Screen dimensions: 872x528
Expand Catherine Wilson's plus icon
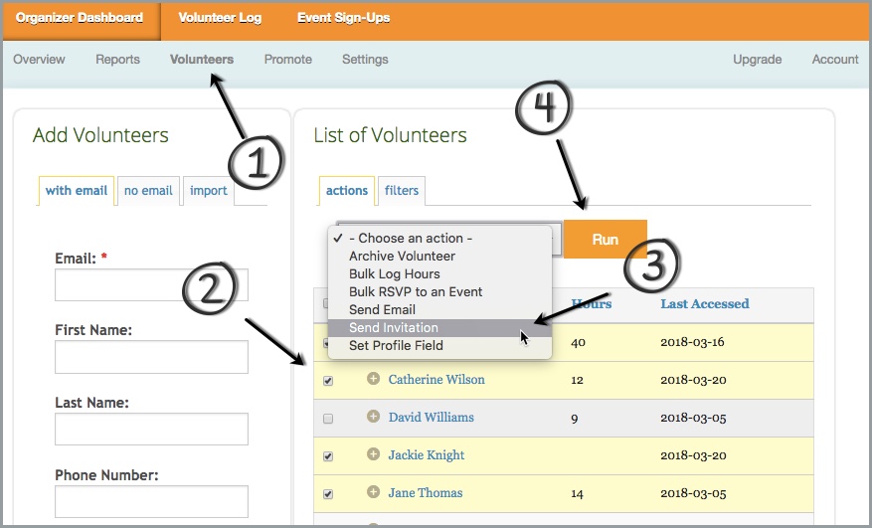[373, 379]
